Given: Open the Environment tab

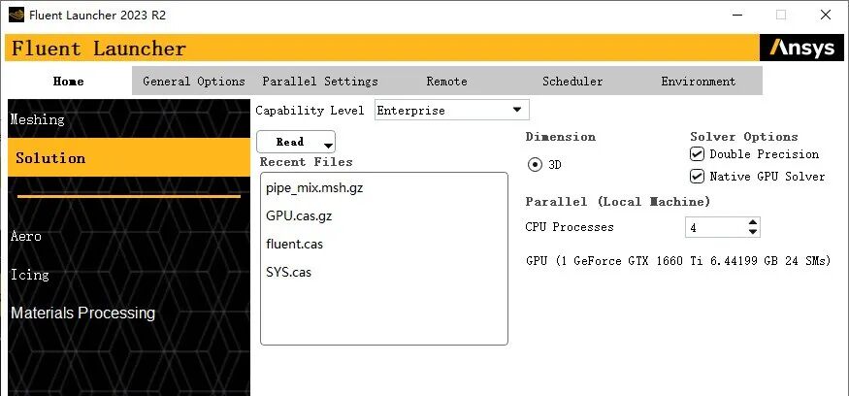Looking at the screenshot, I should coord(699,82).
